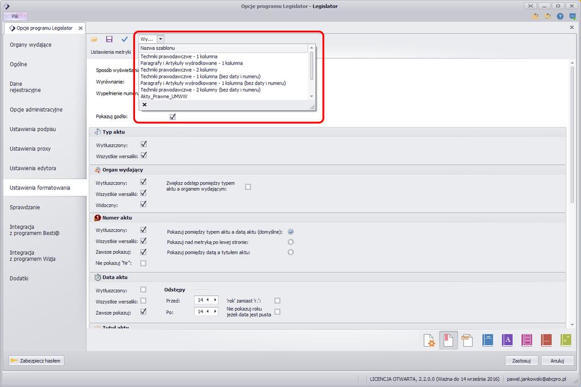Screen dimensions: 581x387
Task: Click the undo arrow icon in title area
Action: click(x=535, y=16)
